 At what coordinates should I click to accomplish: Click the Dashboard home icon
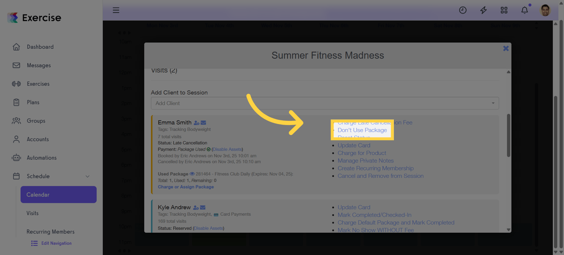(16, 47)
